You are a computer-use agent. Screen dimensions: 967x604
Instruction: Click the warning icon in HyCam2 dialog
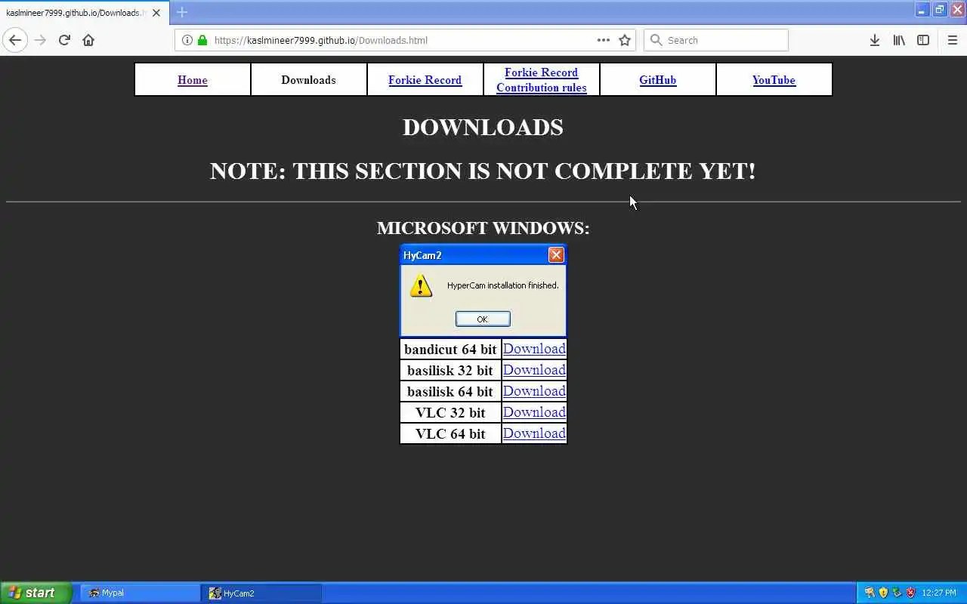pos(421,285)
